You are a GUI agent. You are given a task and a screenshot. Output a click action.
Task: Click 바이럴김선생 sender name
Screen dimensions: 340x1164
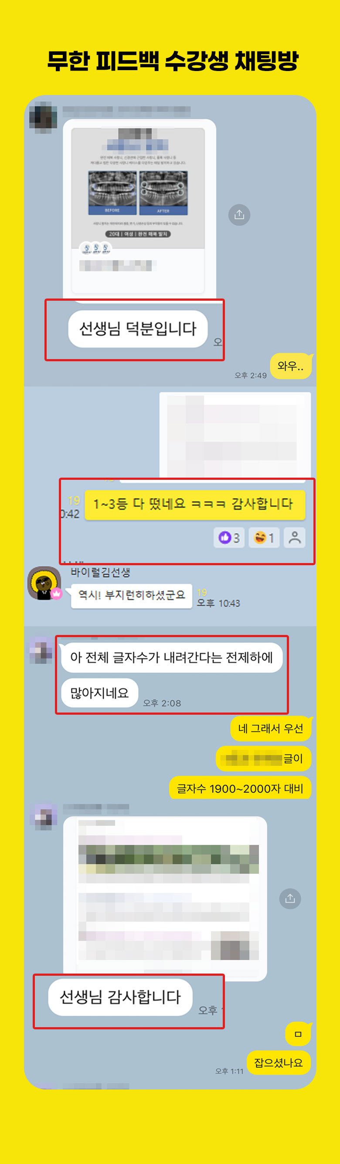(100, 573)
